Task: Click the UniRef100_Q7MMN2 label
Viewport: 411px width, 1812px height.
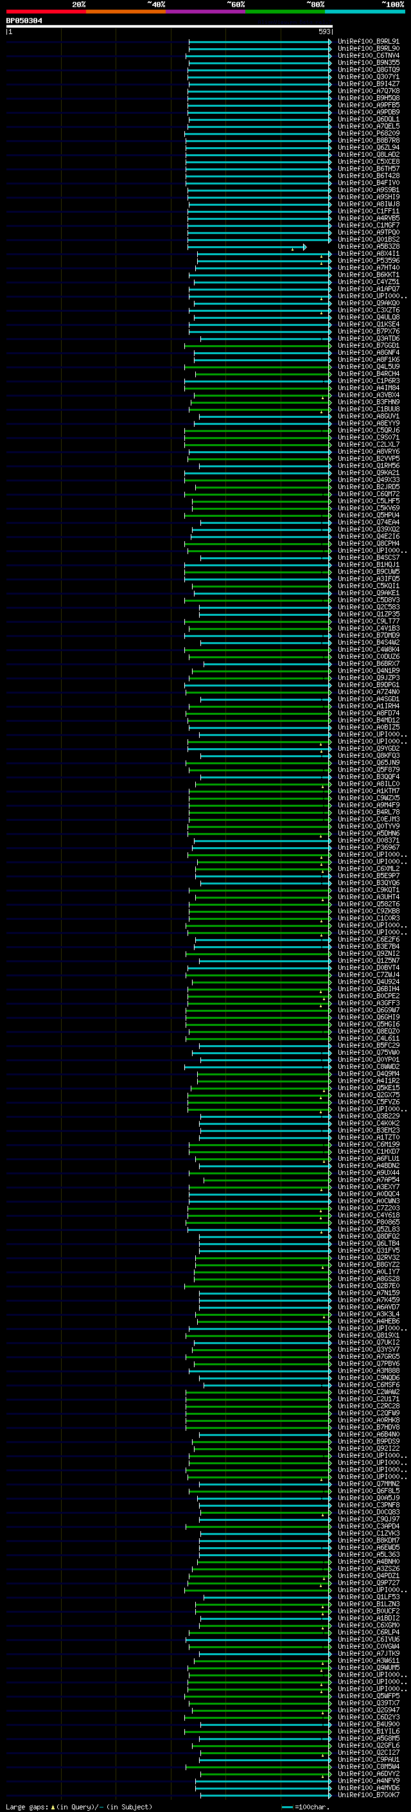Action: pos(368,1484)
